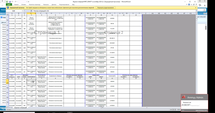This screenshot has width=215, height=113.
Task: Select row header 29
Action: pos(7,82)
